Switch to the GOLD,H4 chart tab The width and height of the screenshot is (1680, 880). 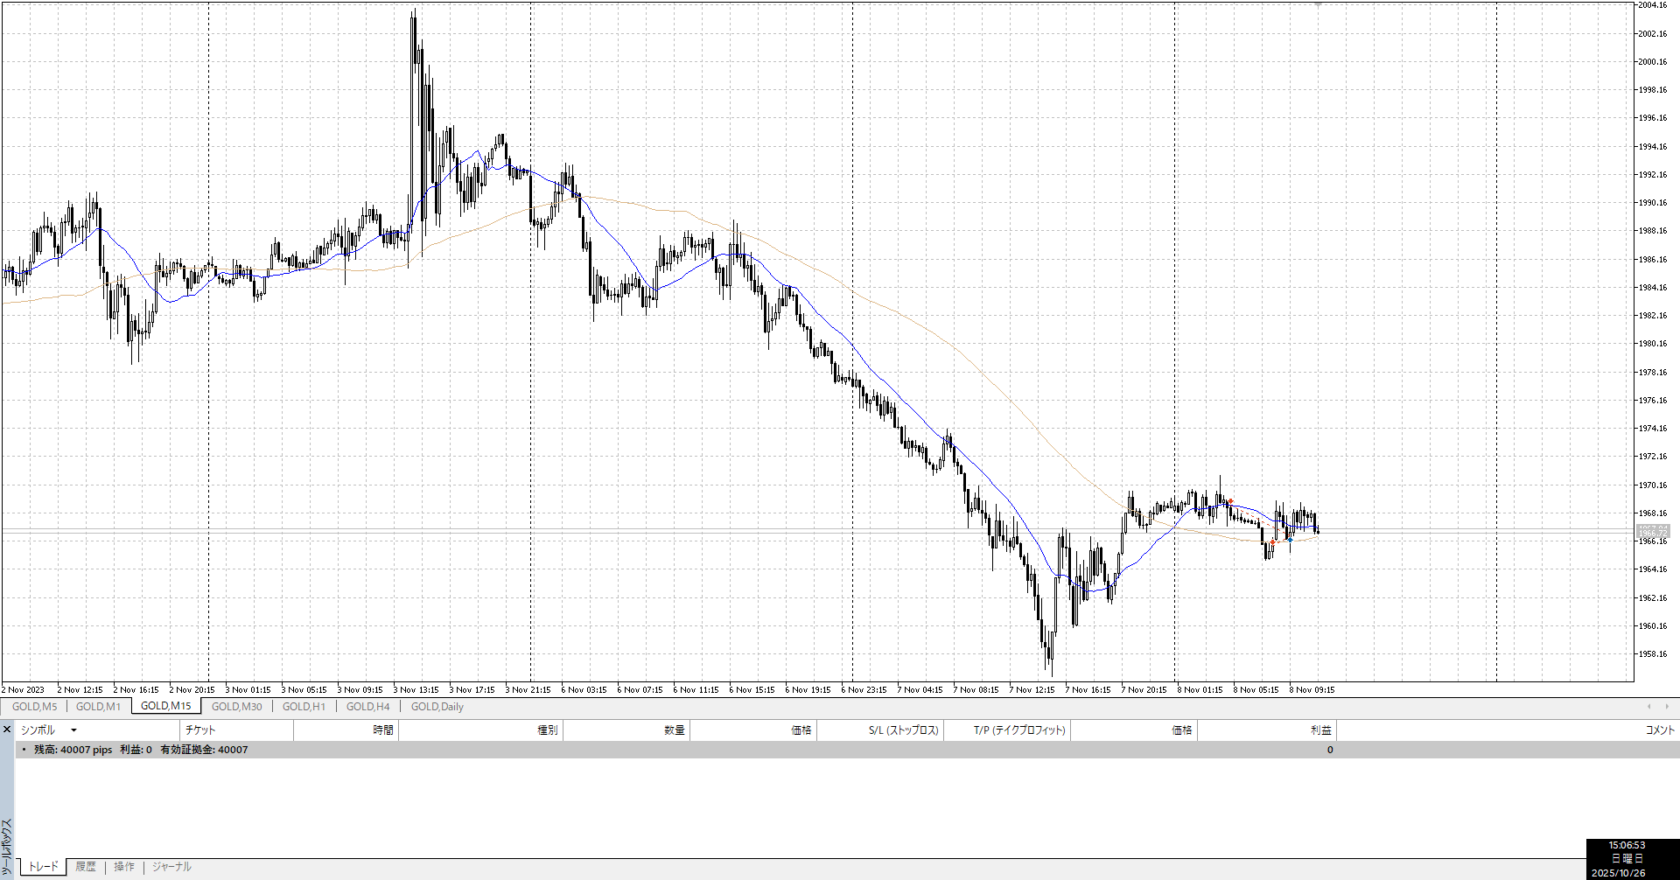(x=367, y=707)
